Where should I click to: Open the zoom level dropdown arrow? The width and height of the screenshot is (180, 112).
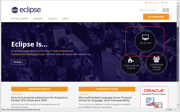pos(175,110)
